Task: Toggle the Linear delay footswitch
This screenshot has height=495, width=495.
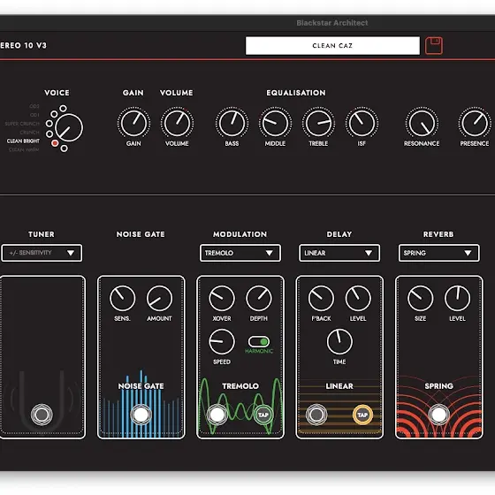Action: [x=316, y=415]
